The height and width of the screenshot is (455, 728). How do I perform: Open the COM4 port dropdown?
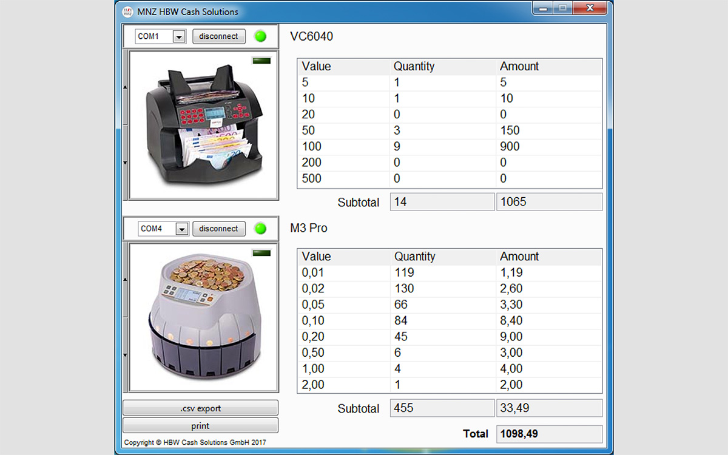tap(181, 229)
